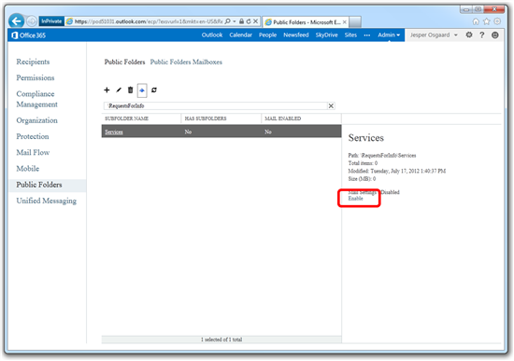Click the smiley feedback icon

pyautogui.click(x=495, y=35)
